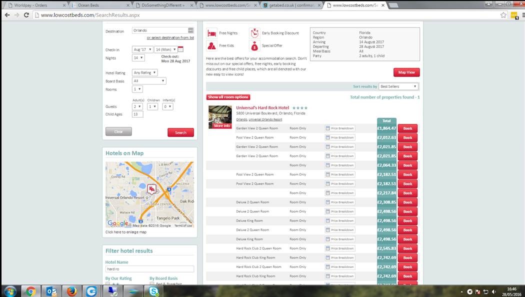Switch to the DoSomethingDifferent tab
525x297 pixels.
[162, 5]
